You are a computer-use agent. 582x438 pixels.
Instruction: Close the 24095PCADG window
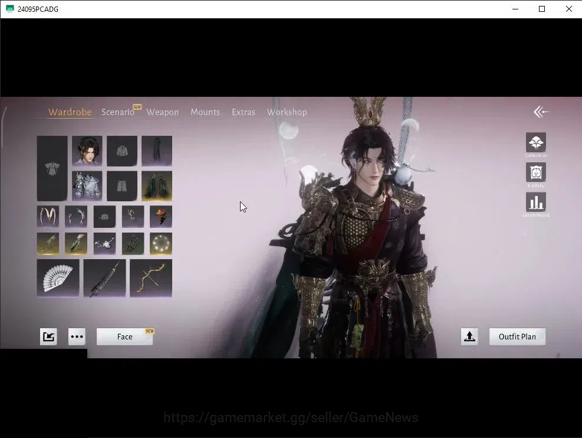click(568, 9)
